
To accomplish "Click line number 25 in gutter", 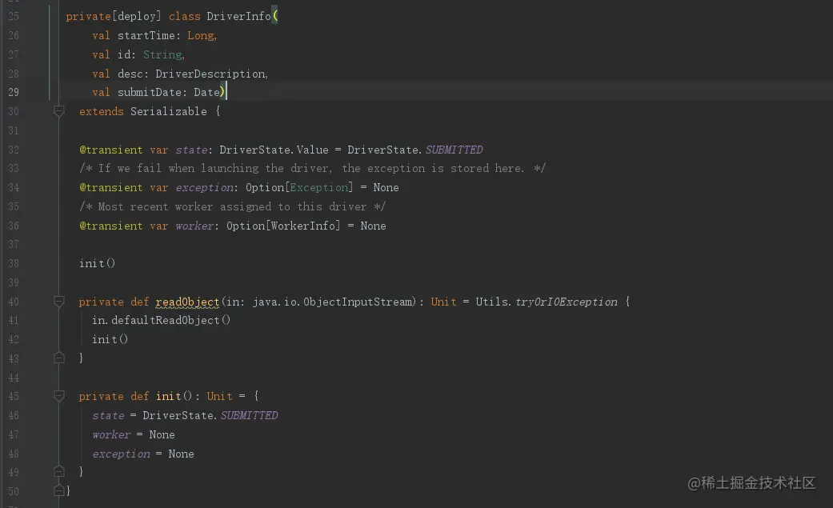I will (x=14, y=17).
